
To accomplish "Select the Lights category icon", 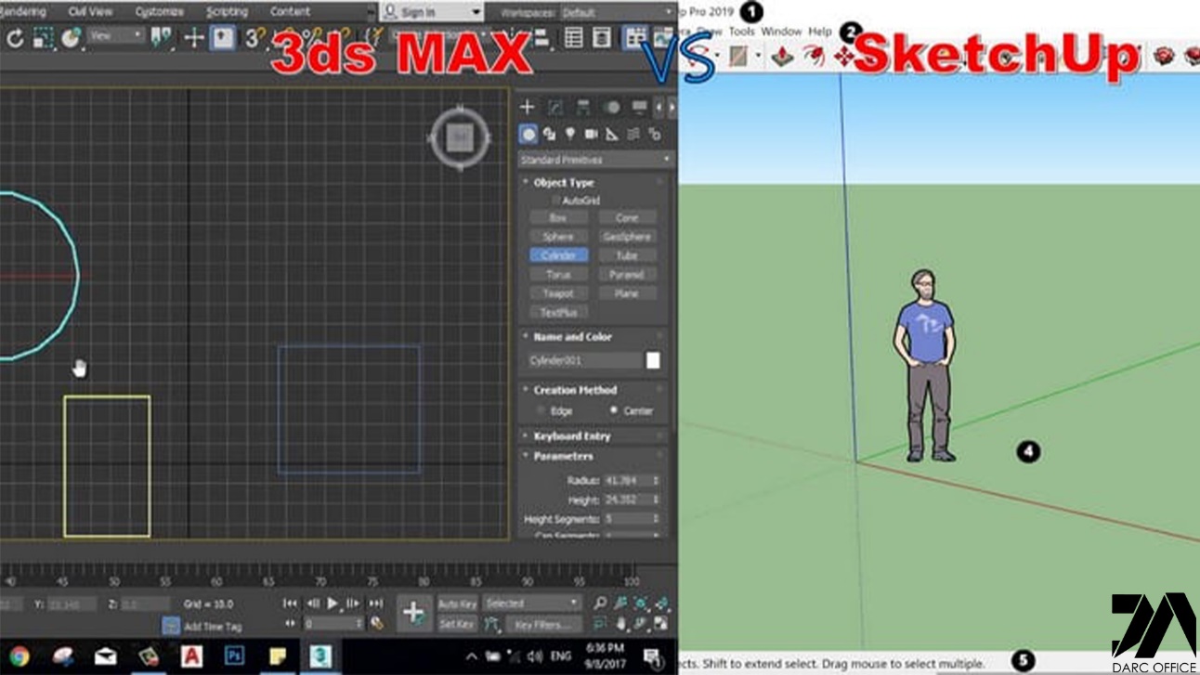I will (570, 135).
